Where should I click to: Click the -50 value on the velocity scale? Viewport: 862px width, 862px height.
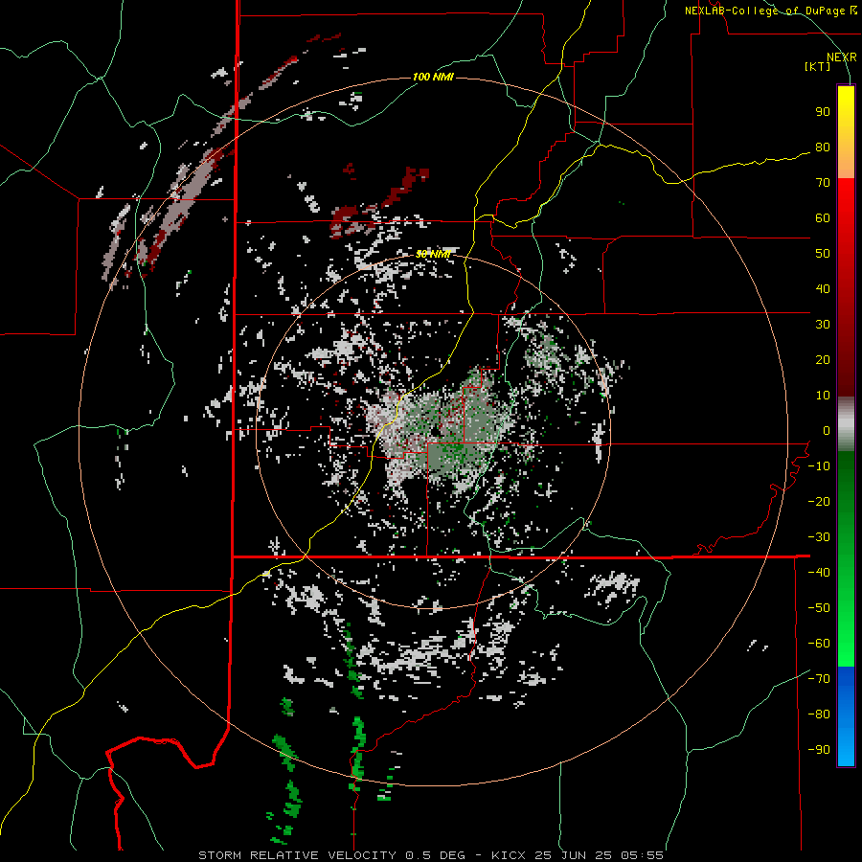[819, 608]
